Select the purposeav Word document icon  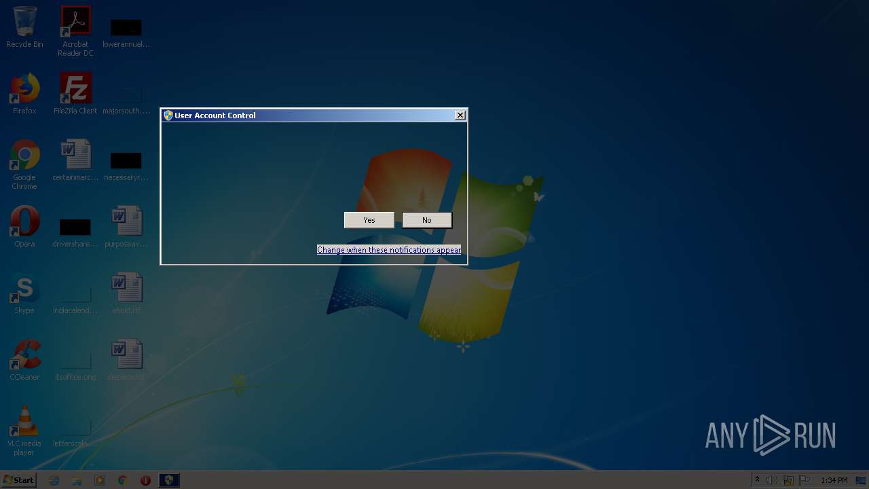pos(126,227)
